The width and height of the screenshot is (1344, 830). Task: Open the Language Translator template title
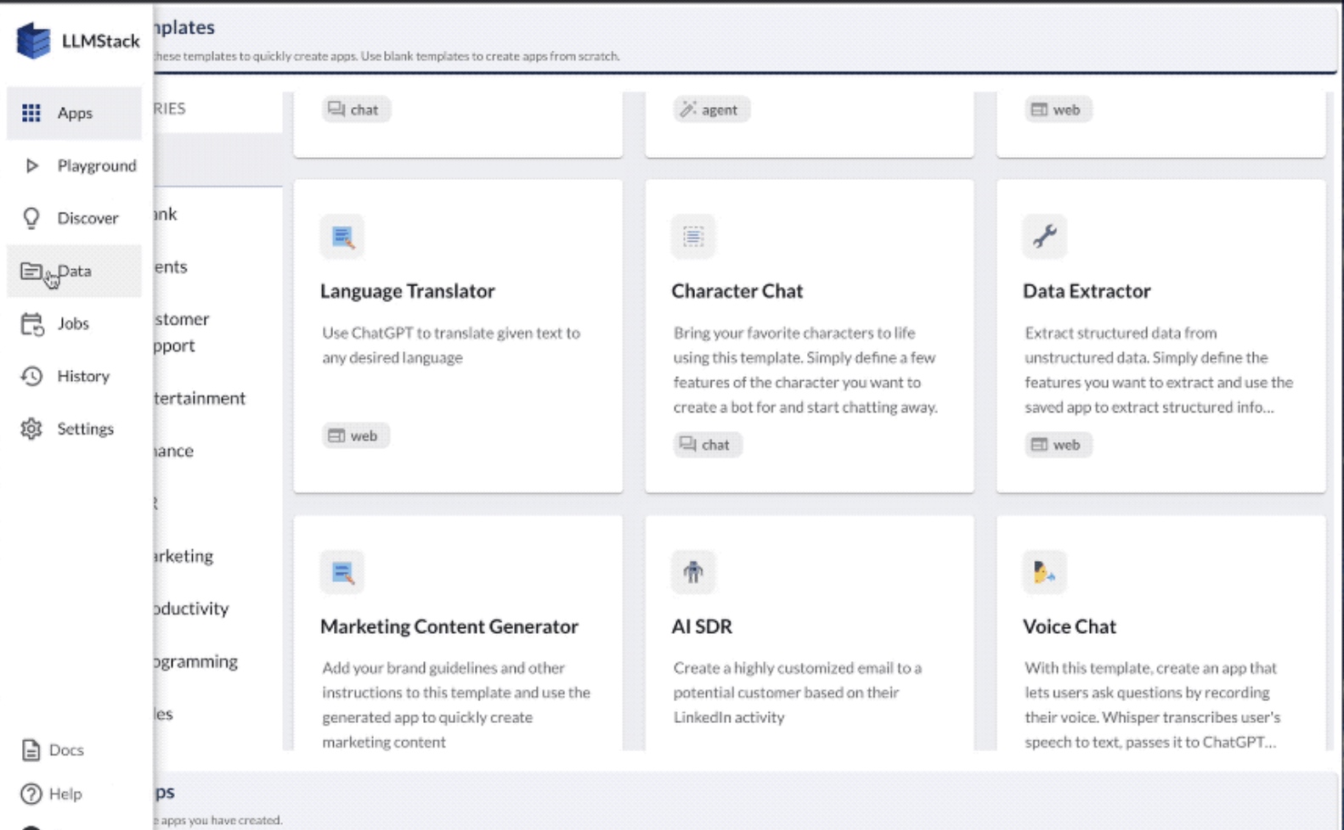(408, 291)
